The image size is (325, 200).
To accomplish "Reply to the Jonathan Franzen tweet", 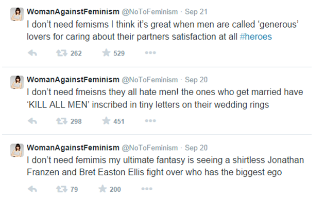I will [x=32, y=189].
